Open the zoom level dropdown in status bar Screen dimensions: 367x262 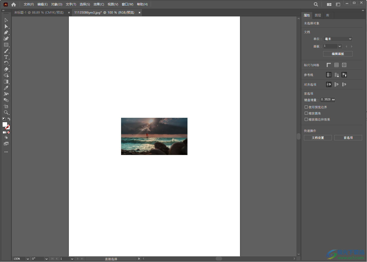click(28, 259)
